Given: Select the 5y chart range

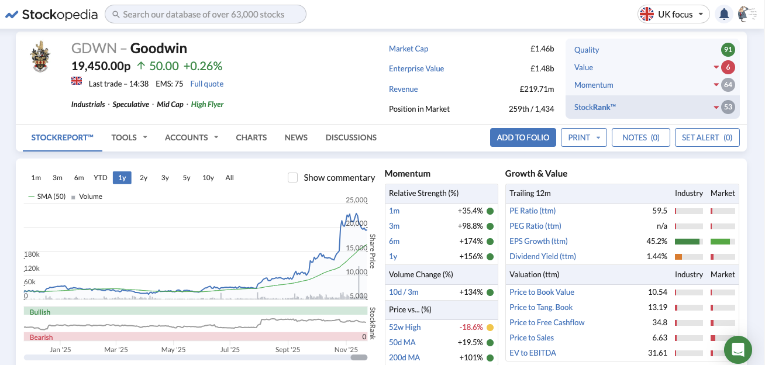Looking at the screenshot, I should [x=187, y=178].
